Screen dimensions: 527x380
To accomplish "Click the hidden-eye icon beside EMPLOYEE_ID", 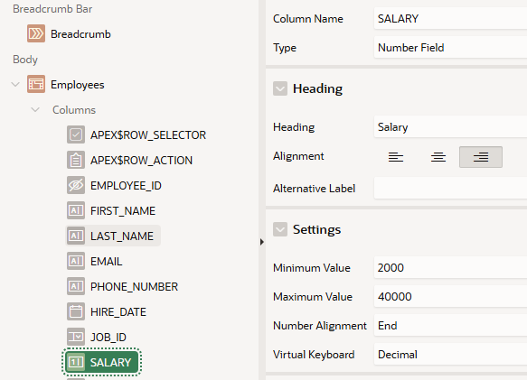I will point(76,185).
